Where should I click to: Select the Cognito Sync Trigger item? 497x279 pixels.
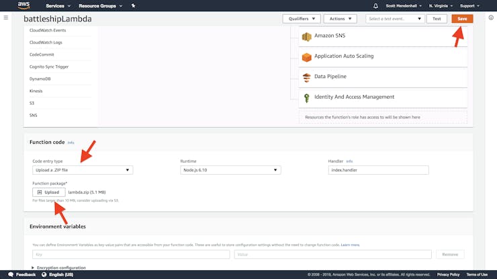(49, 67)
